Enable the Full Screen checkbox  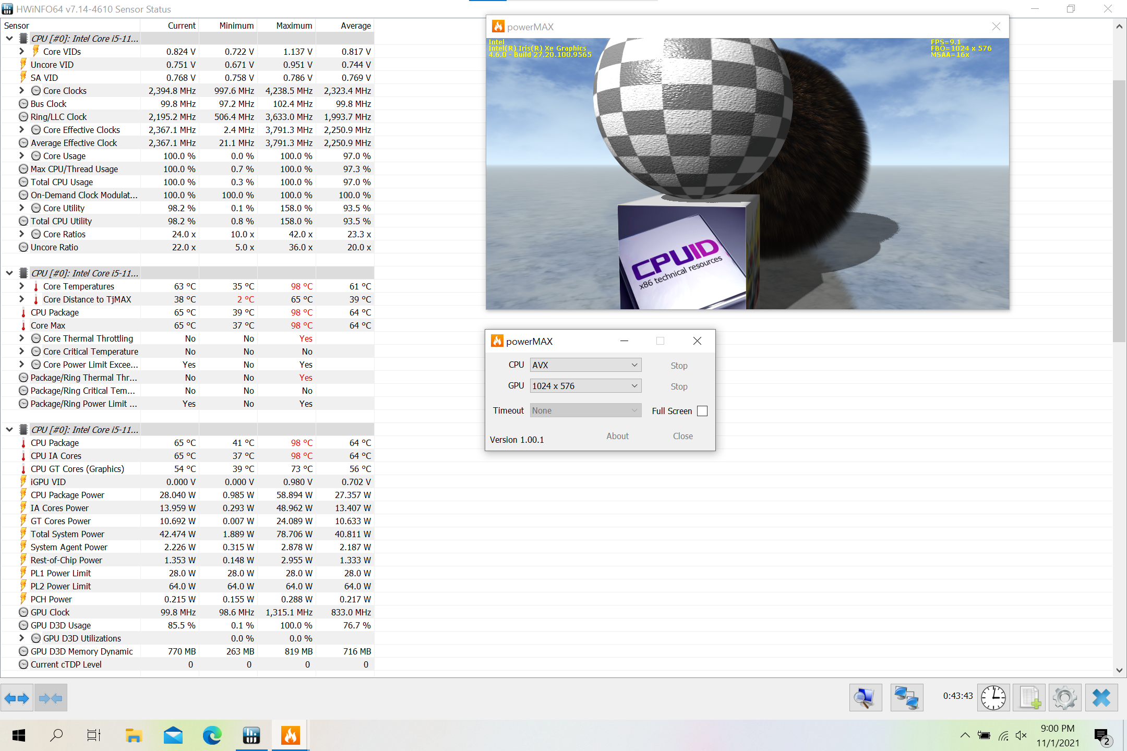702,411
